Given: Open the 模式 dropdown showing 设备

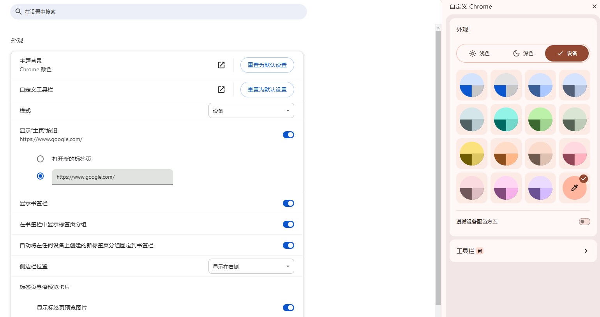Looking at the screenshot, I should [251, 111].
